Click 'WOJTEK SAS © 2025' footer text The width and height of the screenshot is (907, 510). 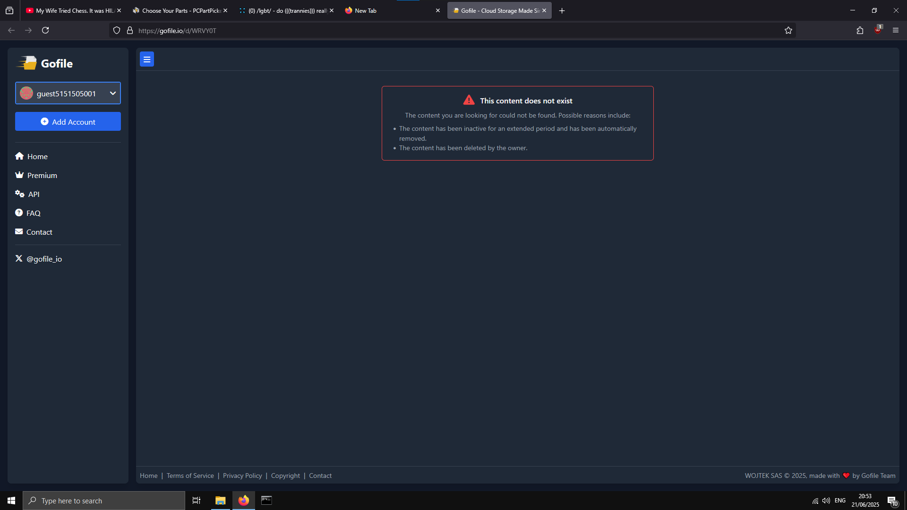(x=776, y=476)
